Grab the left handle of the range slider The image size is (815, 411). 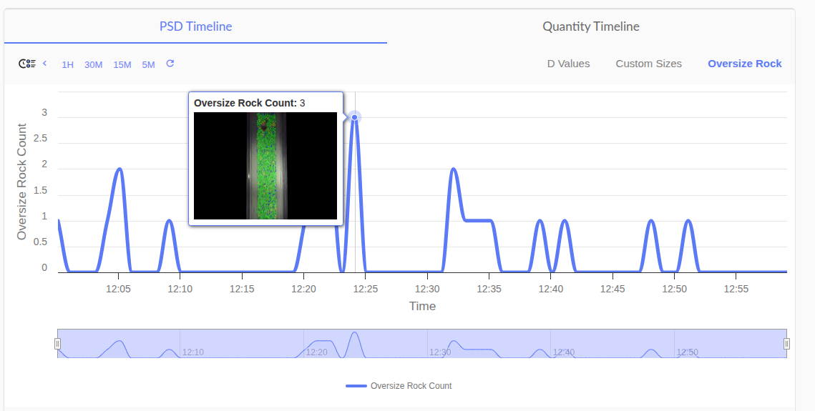coord(58,344)
